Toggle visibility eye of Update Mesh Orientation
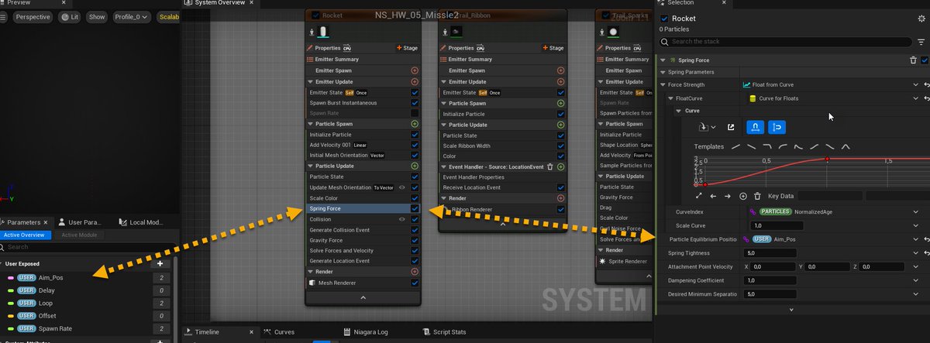 pos(401,187)
